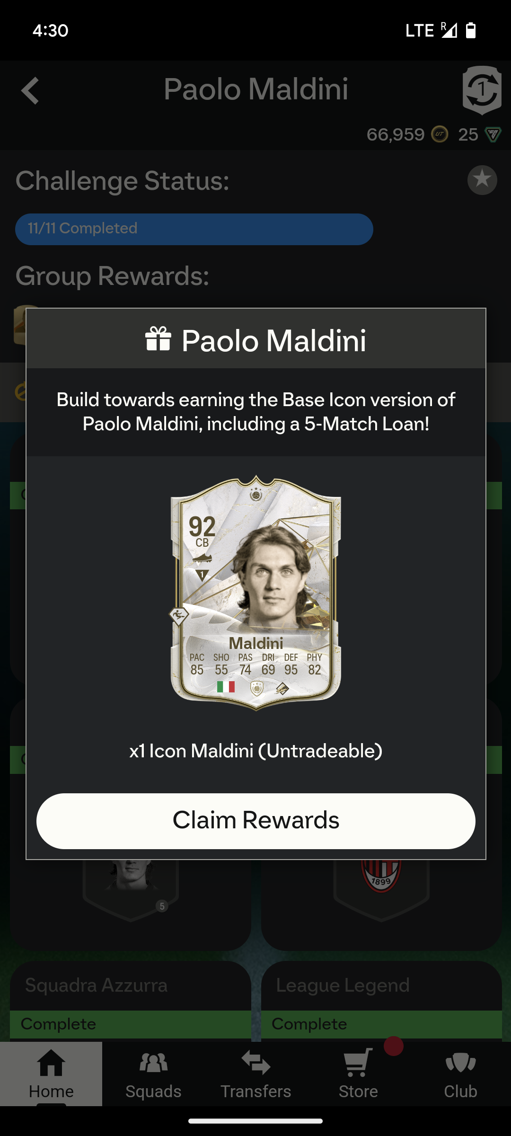The image size is (511, 1136).
Task: Tap the FC points icon
Action: pyautogui.click(x=493, y=134)
